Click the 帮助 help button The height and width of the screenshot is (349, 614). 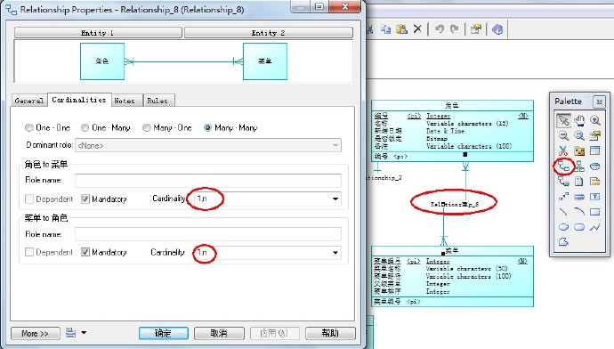330,333
